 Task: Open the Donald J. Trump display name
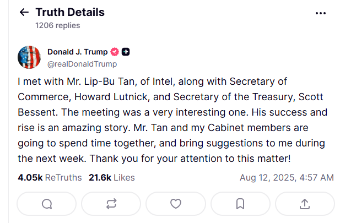(77, 52)
